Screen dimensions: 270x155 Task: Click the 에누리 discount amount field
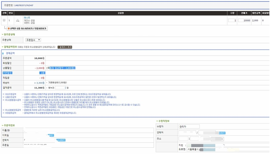click(60, 88)
